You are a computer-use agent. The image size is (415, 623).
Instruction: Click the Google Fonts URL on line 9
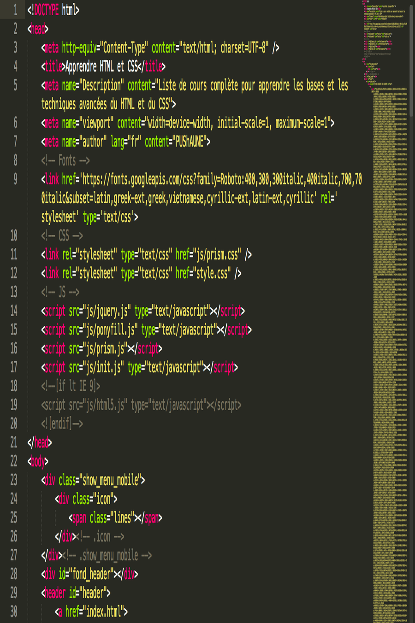(221, 180)
